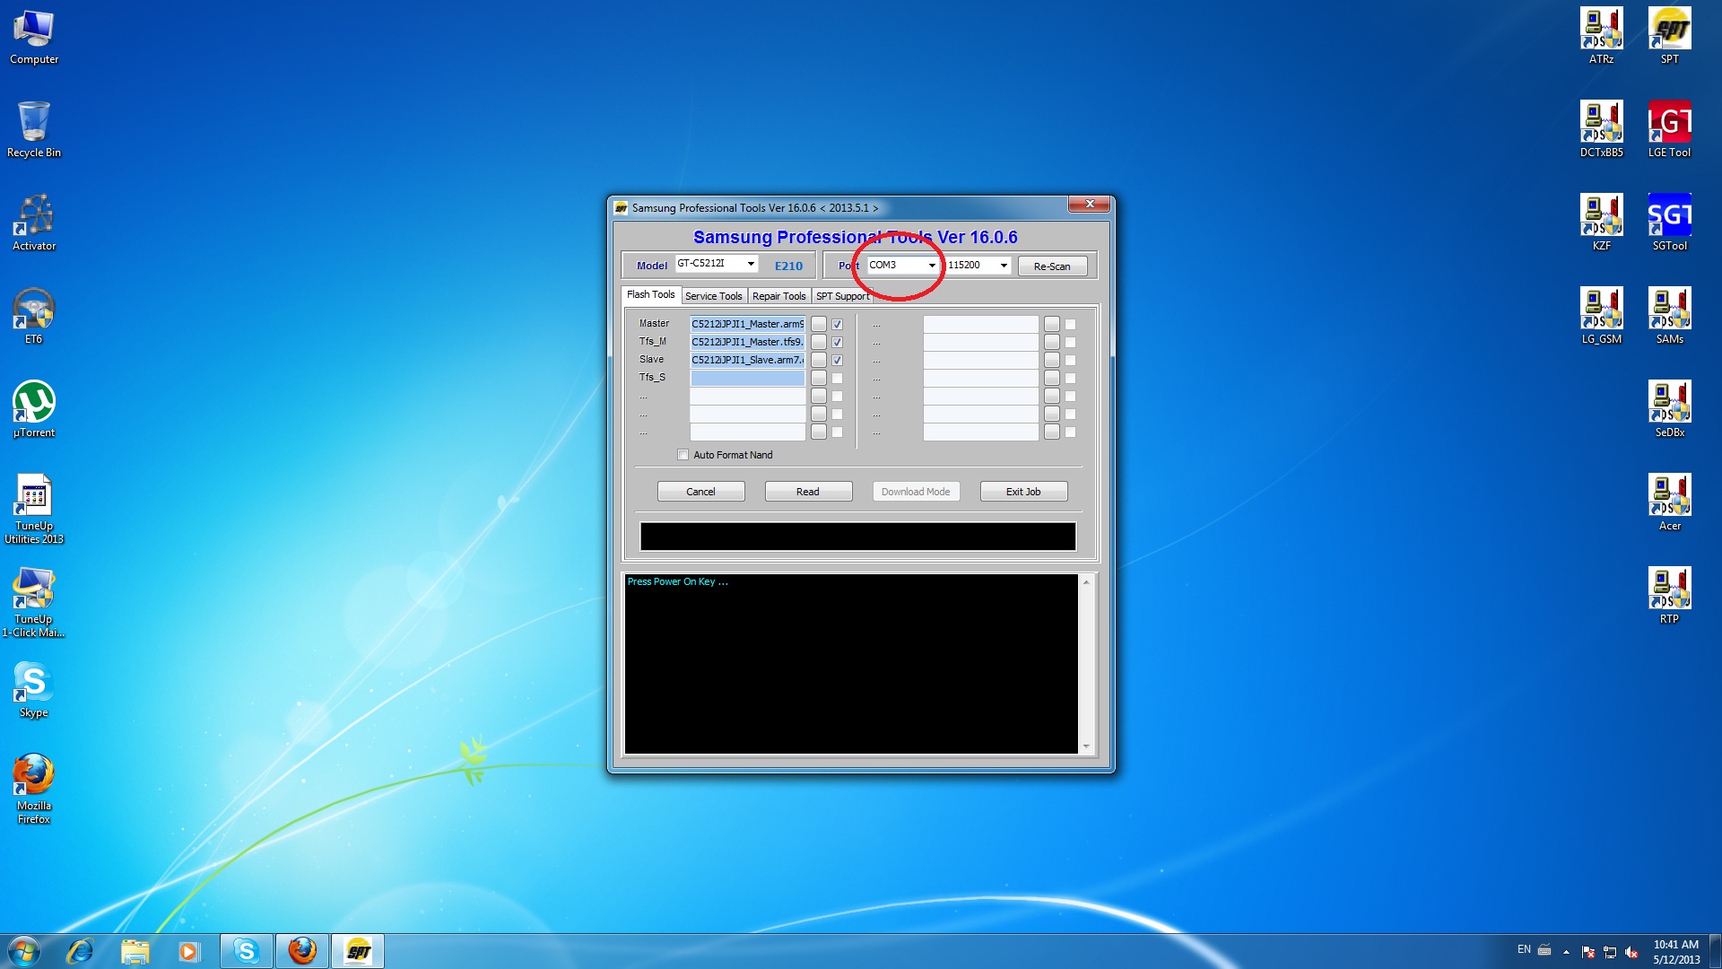Screen dimensions: 1722x969
Task: Click the Activator desktop shortcut
Action: click(34, 223)
